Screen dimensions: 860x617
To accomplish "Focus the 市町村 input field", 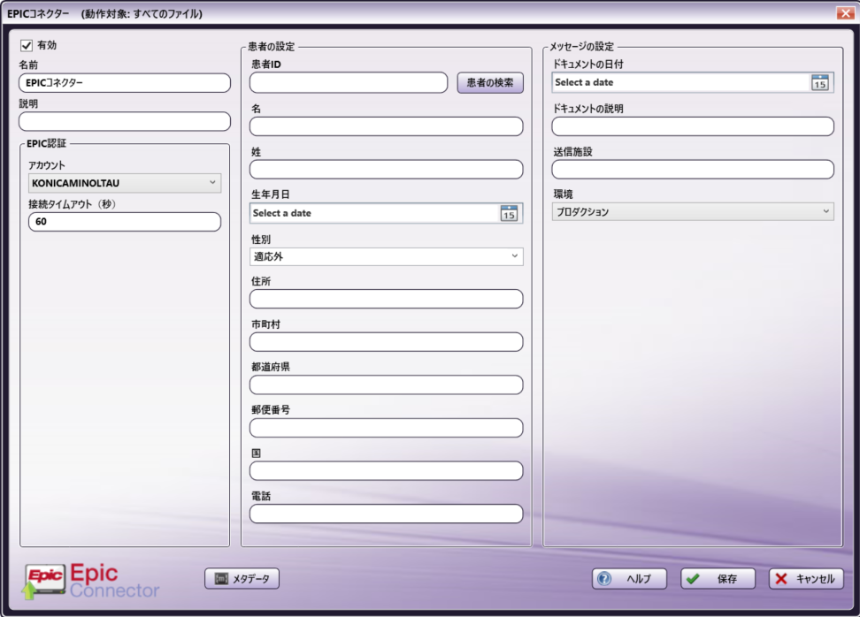I will (x=386, y=342).
